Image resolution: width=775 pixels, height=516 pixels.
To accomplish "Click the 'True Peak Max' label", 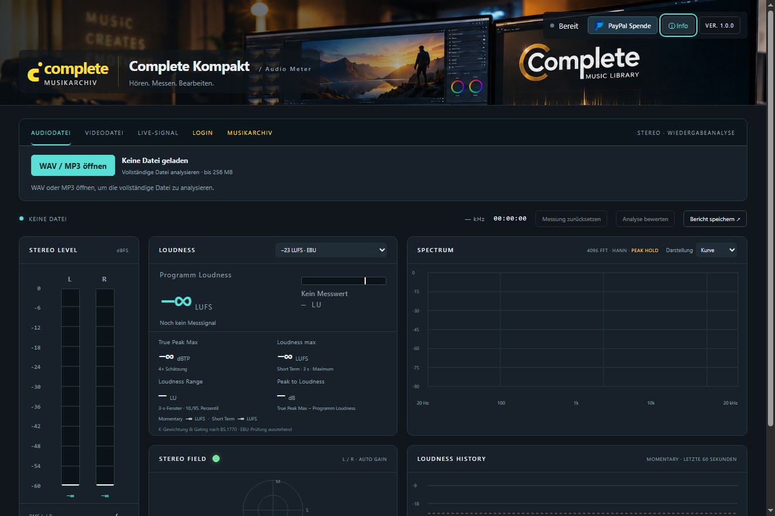I will pos(178,342).
